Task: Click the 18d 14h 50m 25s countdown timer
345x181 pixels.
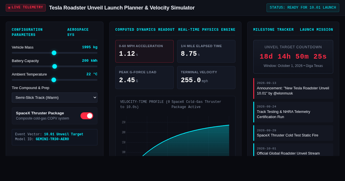Action: (x=293, y=57)
